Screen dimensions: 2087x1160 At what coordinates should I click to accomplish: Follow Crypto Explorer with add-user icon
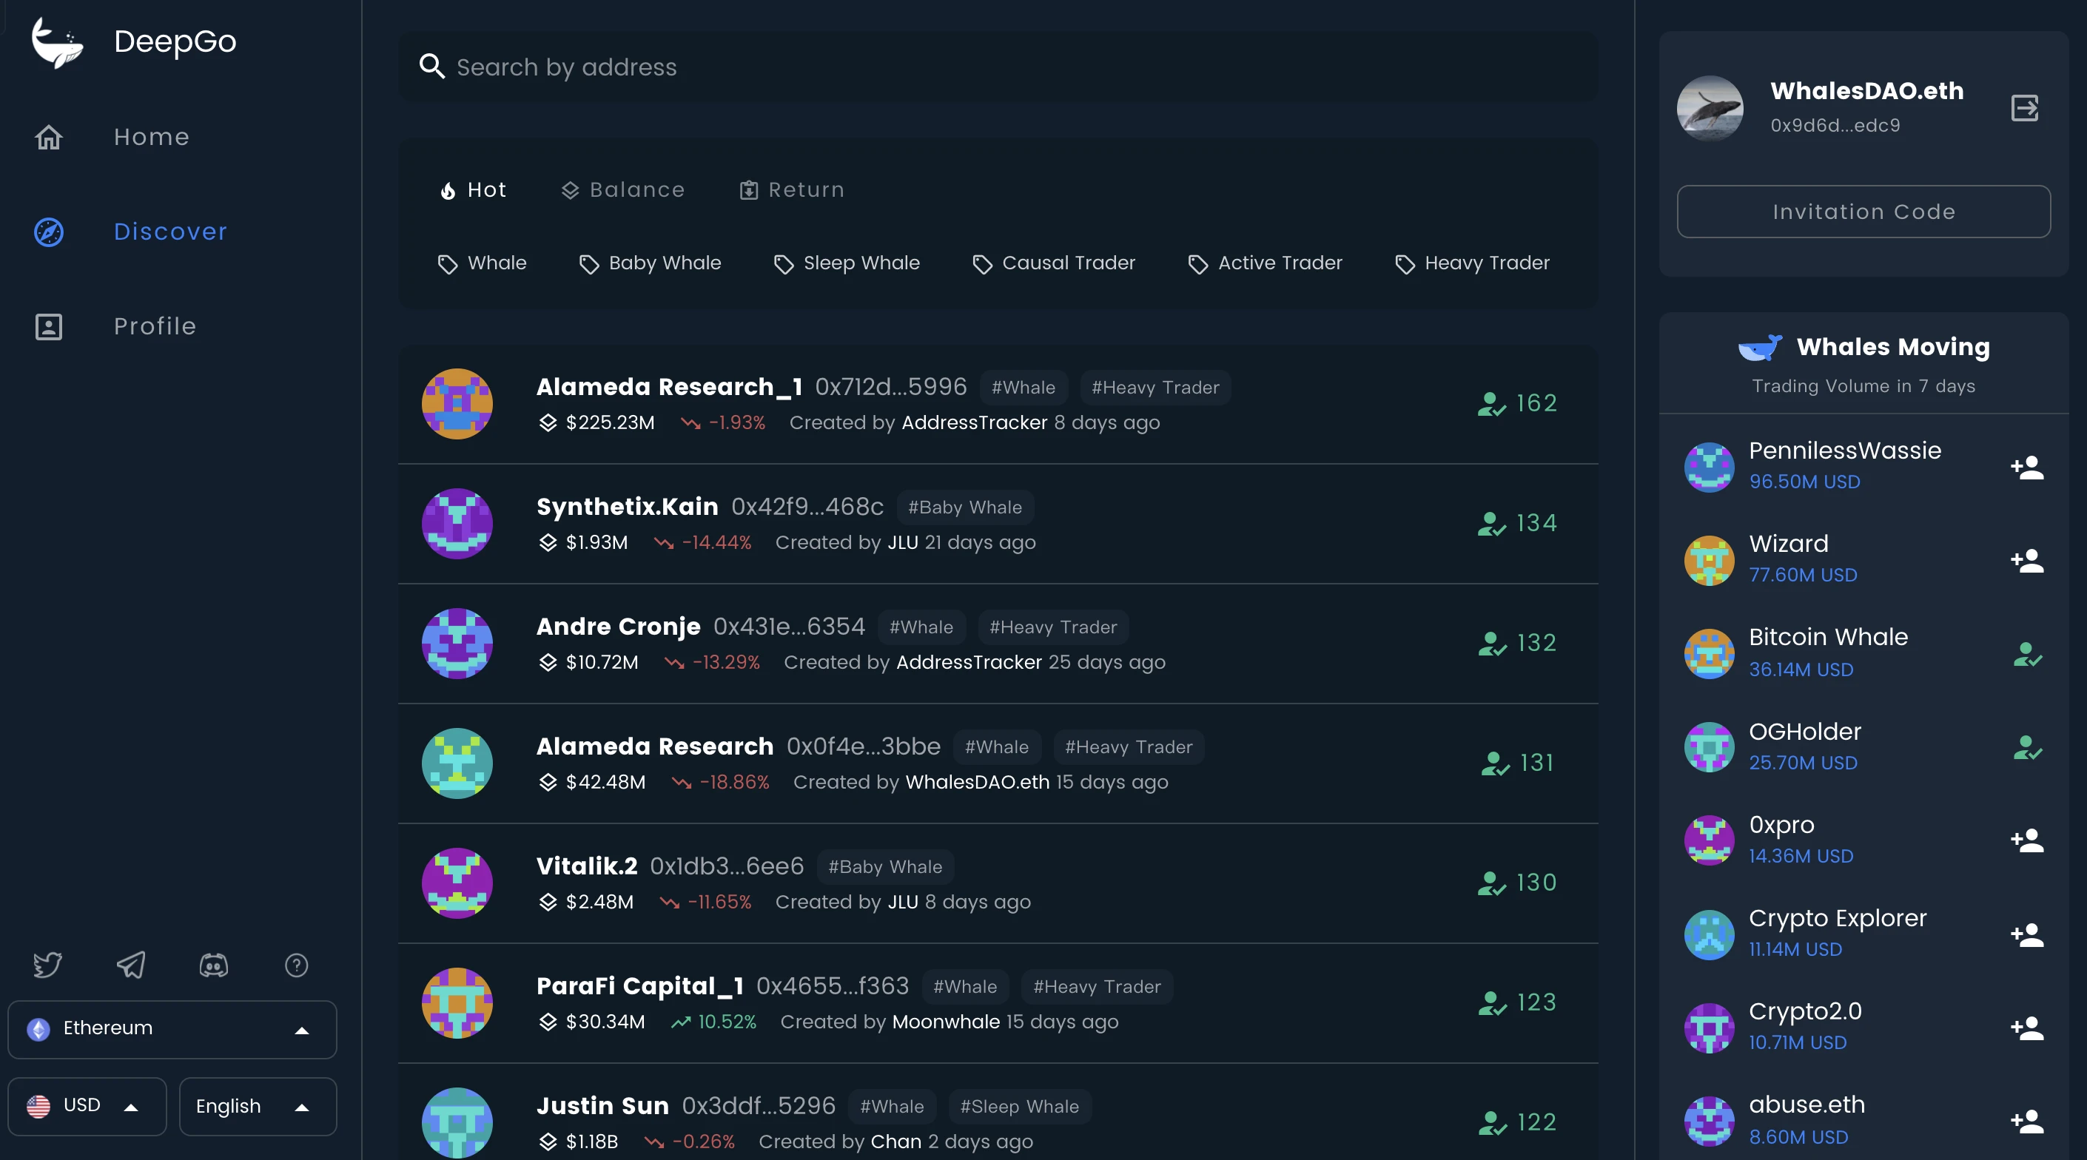(x=2027, y=935)
